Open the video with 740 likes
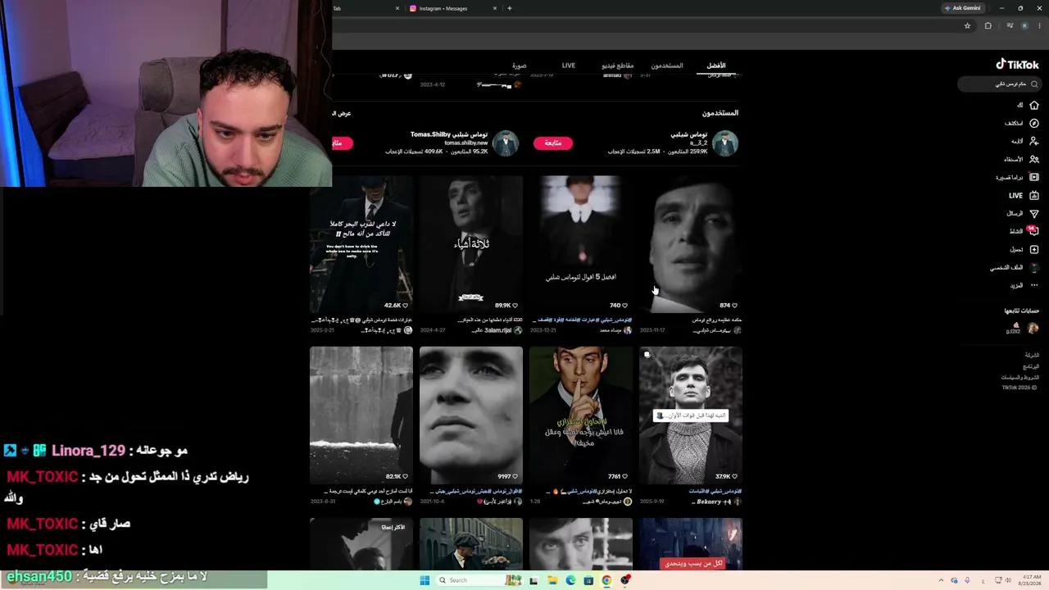The image size is (1049, 590). (x=581, y=243)
